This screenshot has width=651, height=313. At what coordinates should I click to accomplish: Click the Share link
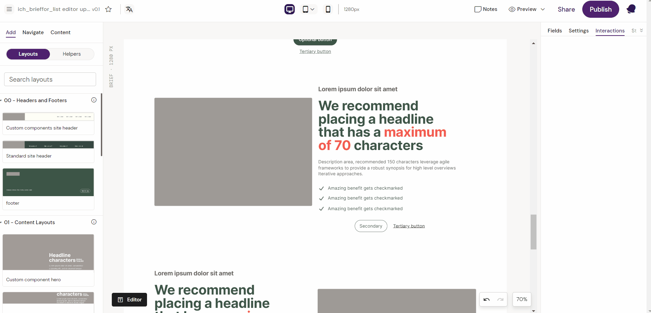(x=566, y=9)
